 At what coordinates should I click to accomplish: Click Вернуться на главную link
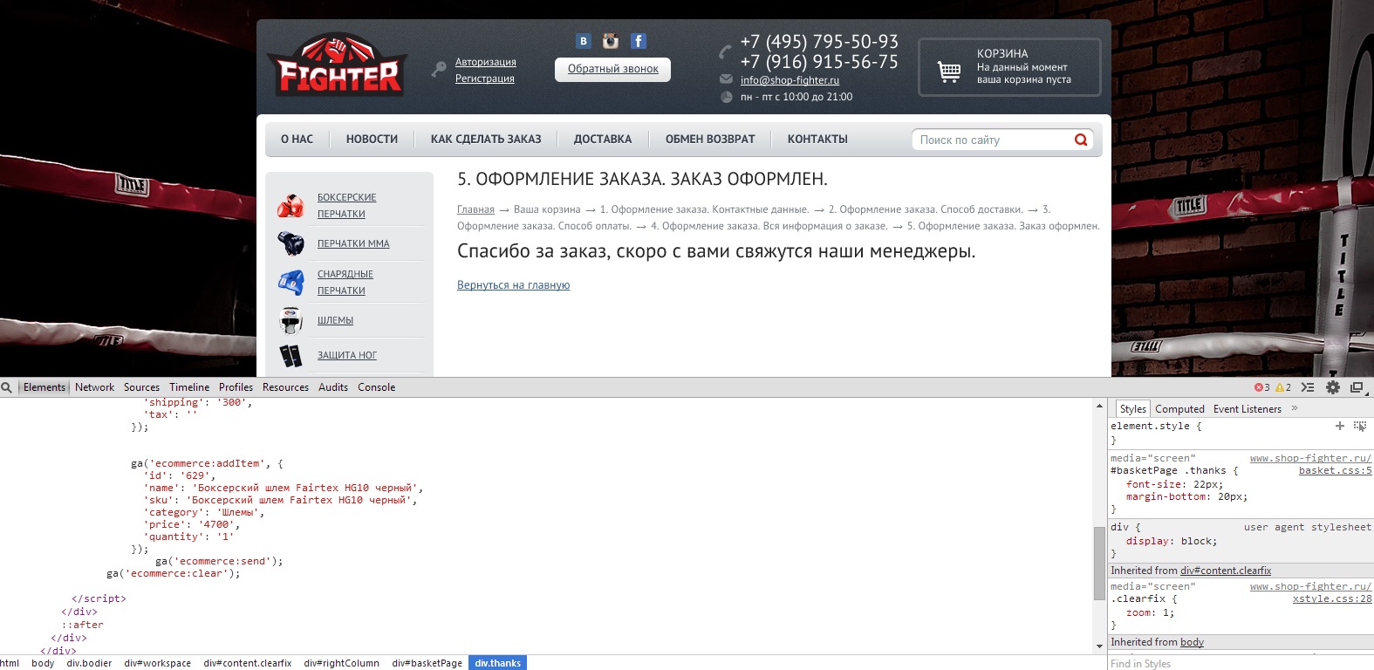513,285
